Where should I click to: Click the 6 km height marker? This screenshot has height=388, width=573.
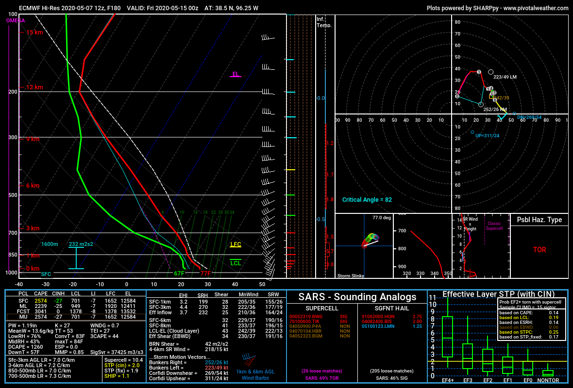pos(33,186)
